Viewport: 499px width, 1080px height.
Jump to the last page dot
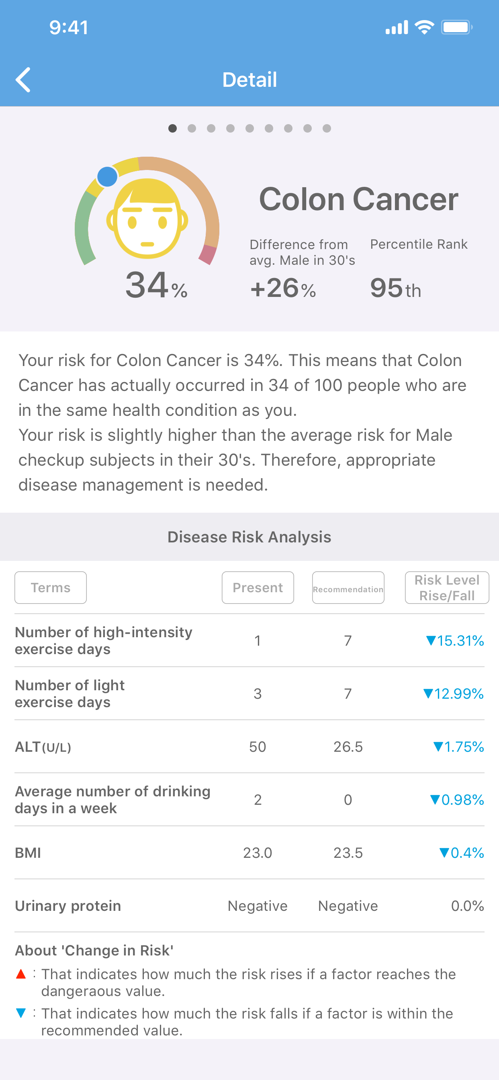tap(327, 128)
